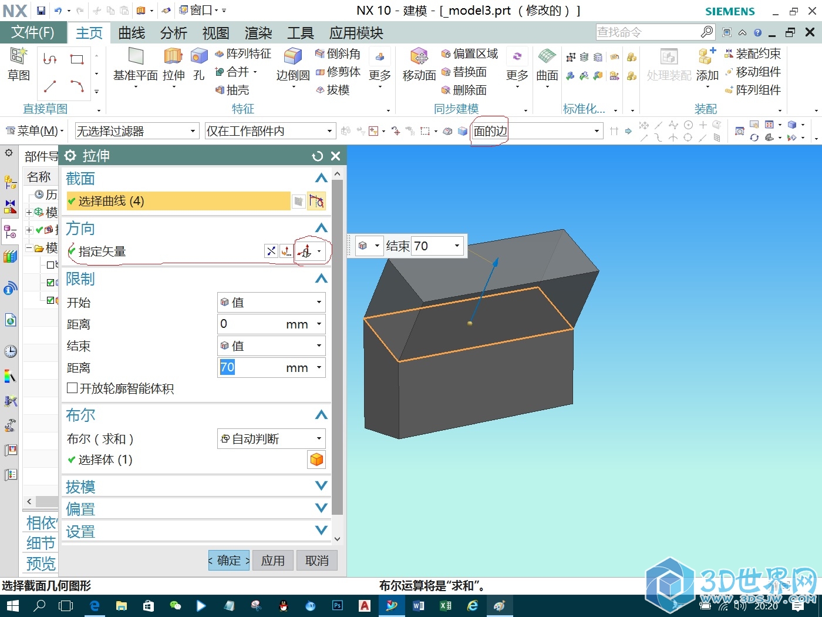Open the Sketch (草图) tool
Image resolution: width=822 pixels, height=617 pixels.
(19, 65)
